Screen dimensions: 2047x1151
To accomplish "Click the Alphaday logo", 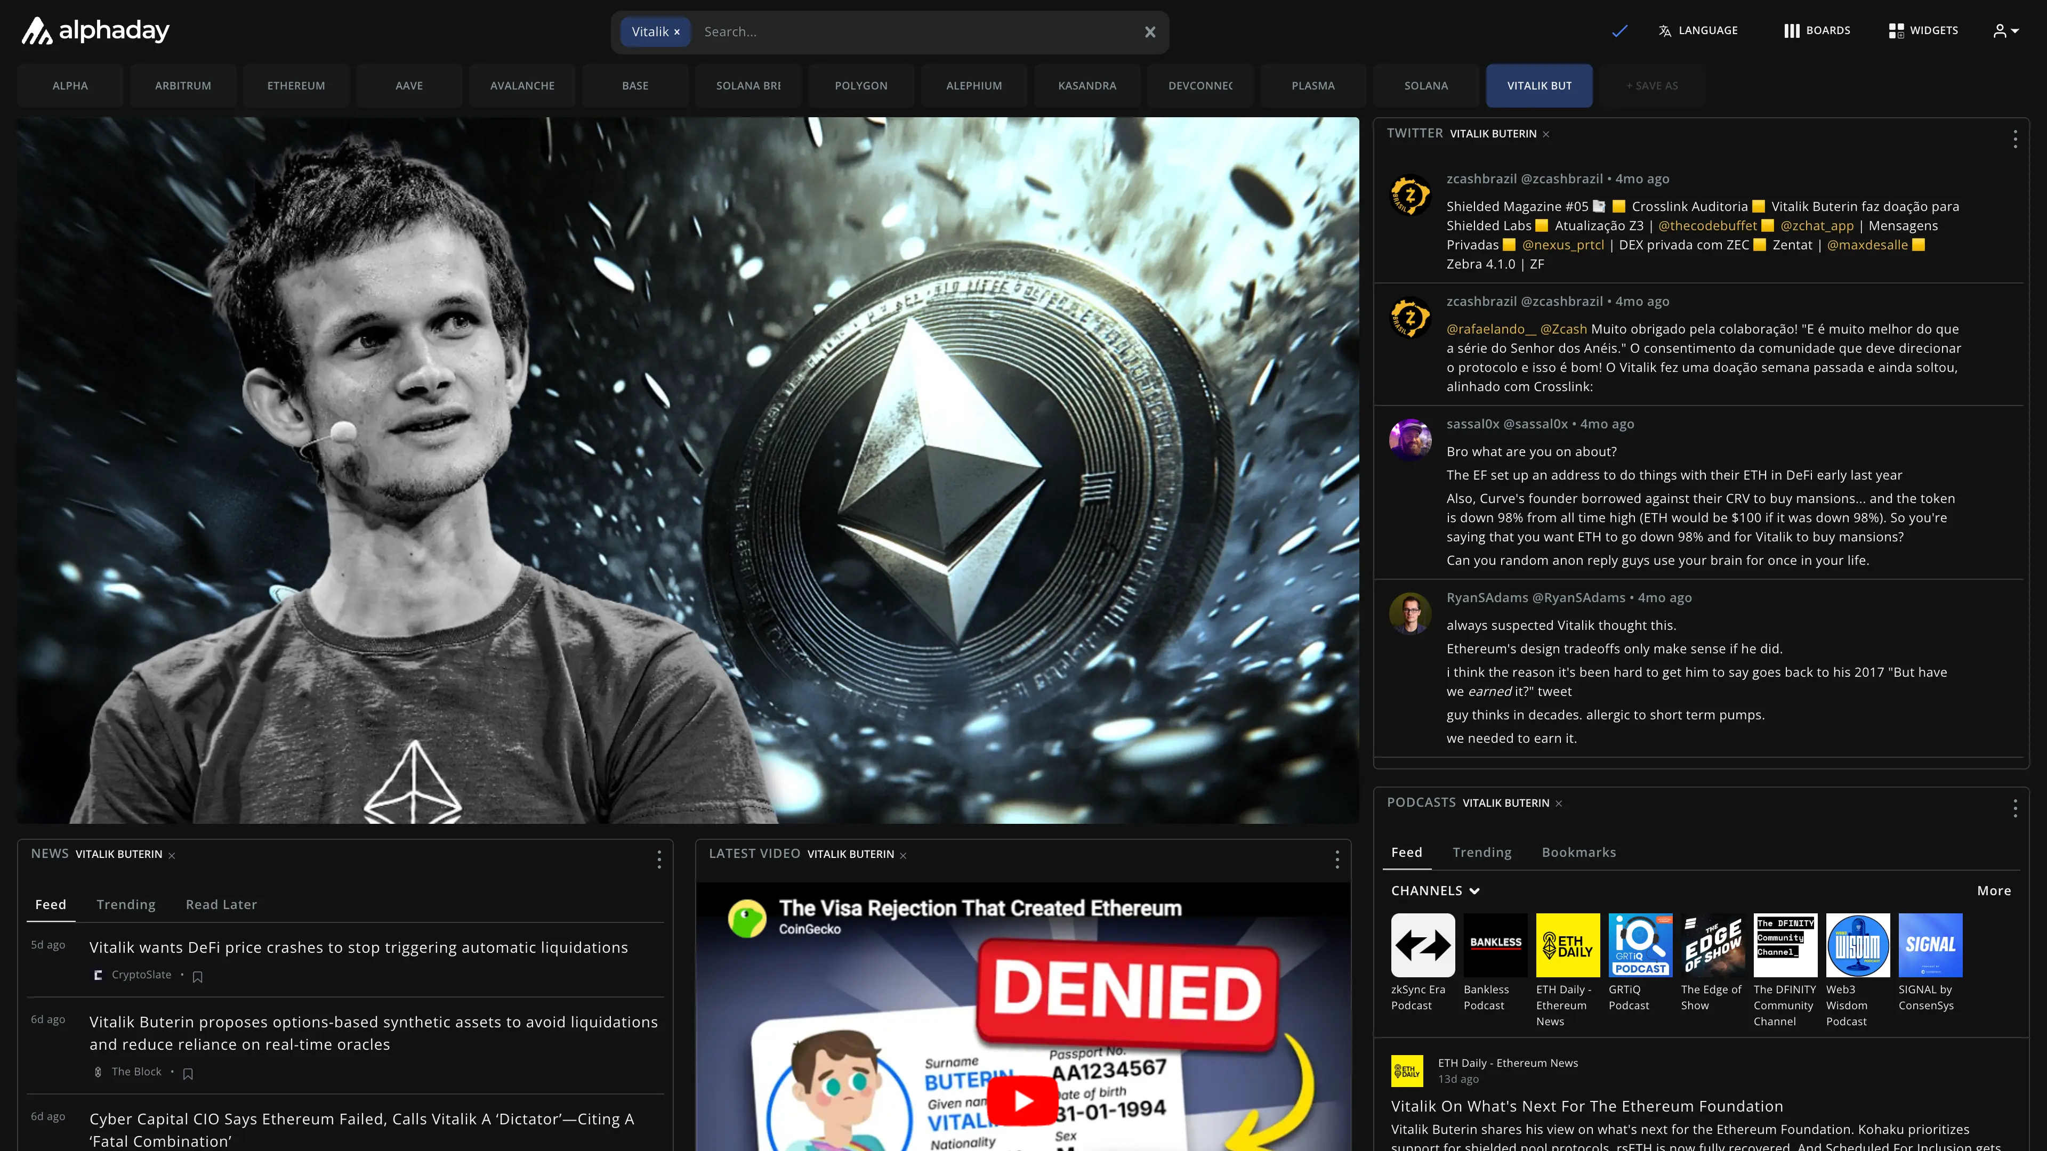I will tap(94, 31).
